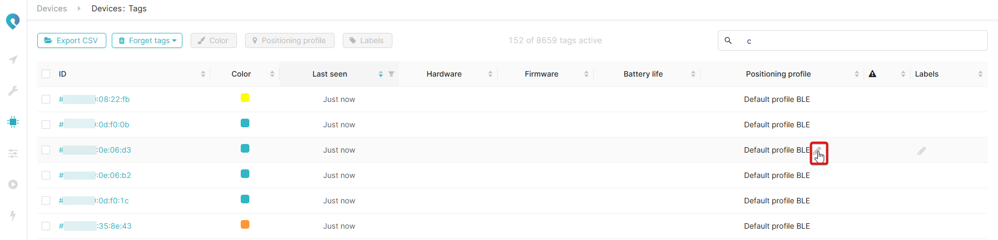This screenshot has height=240, width=998.
Task: Go to the Devices breadcrumb
Action: [x=52, y=9]
